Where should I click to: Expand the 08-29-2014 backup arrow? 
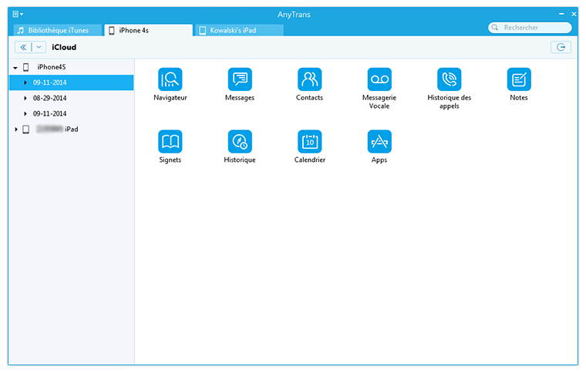click(25, 98)
